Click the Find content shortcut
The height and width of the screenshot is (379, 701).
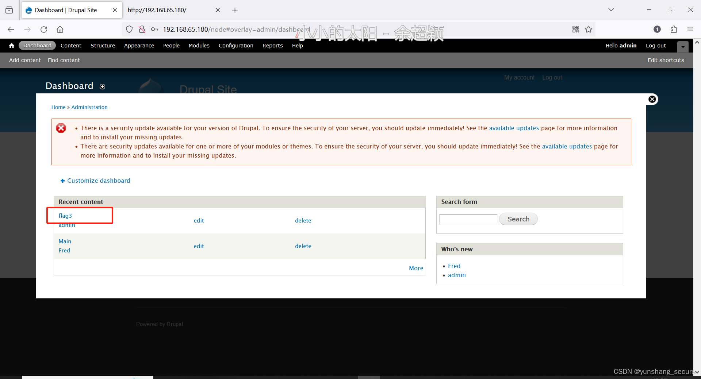pyautogui.click(x=64, y=60)
